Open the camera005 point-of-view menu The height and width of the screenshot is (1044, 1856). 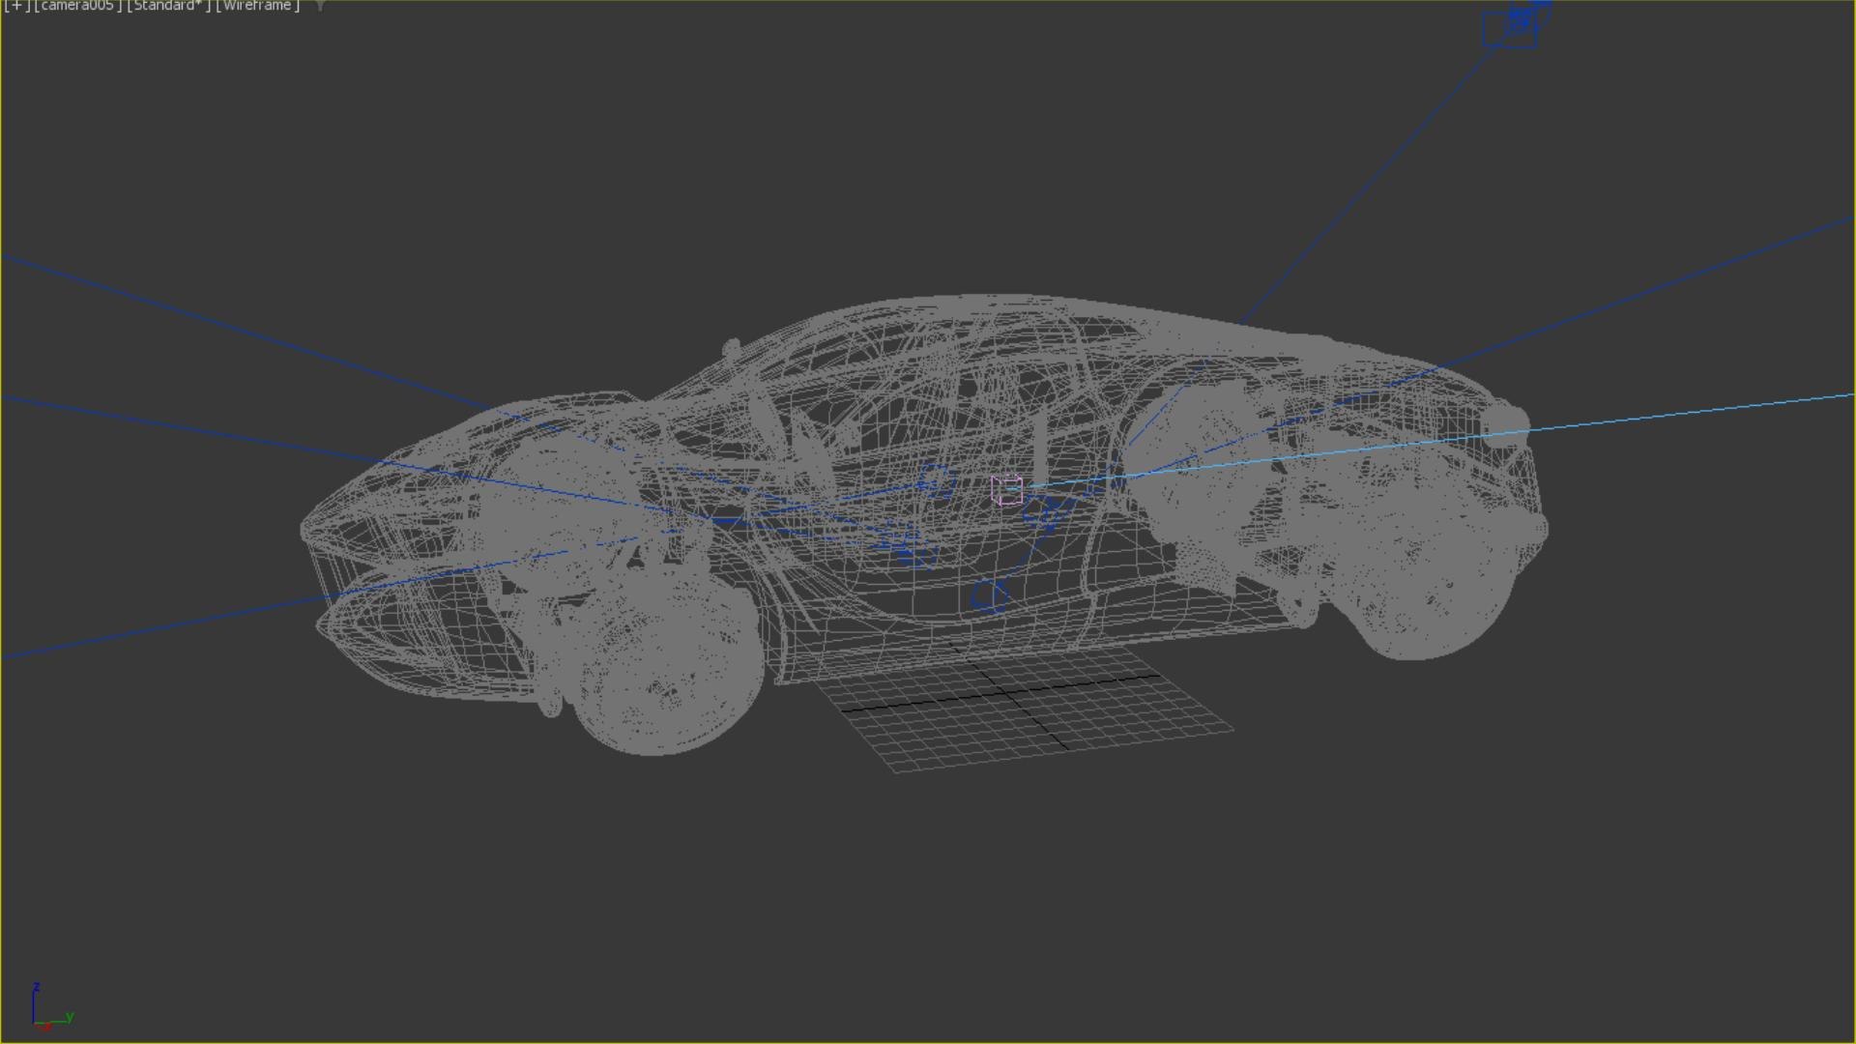(x=76, y=6)
